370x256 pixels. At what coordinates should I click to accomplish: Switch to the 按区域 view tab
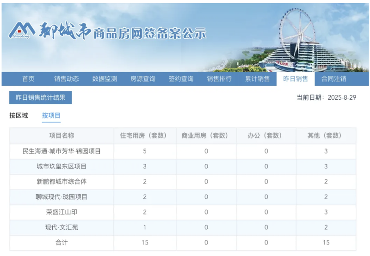coord(18,115)
